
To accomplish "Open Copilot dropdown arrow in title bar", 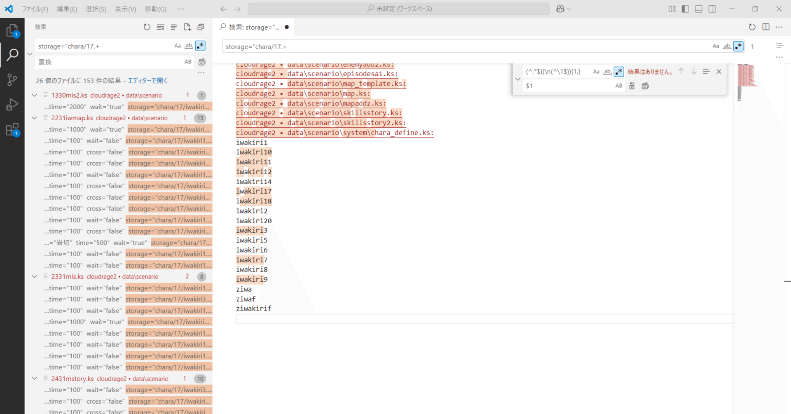I will (569, 9).
